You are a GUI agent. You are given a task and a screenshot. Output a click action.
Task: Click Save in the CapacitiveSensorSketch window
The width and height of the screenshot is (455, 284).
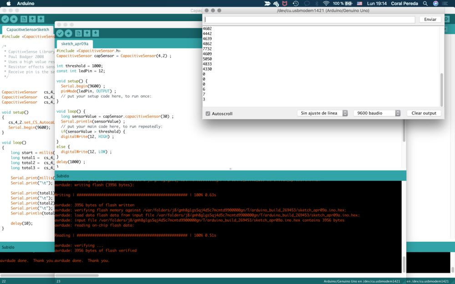41,19
